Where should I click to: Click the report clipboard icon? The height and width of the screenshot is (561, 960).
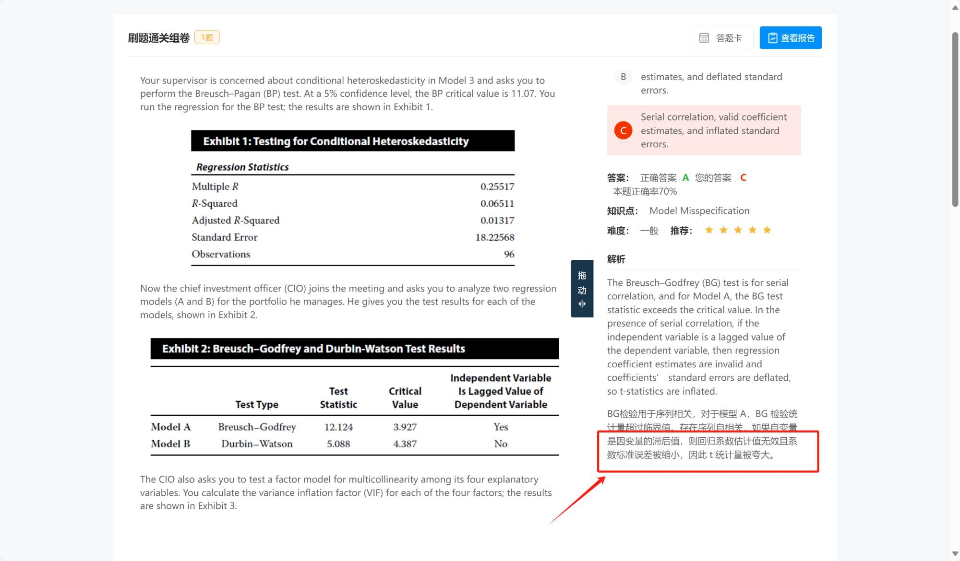click(x=772, y=38)
